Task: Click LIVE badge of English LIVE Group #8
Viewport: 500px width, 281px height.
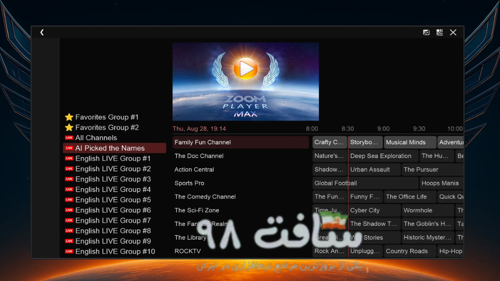Action: [69, 231]
